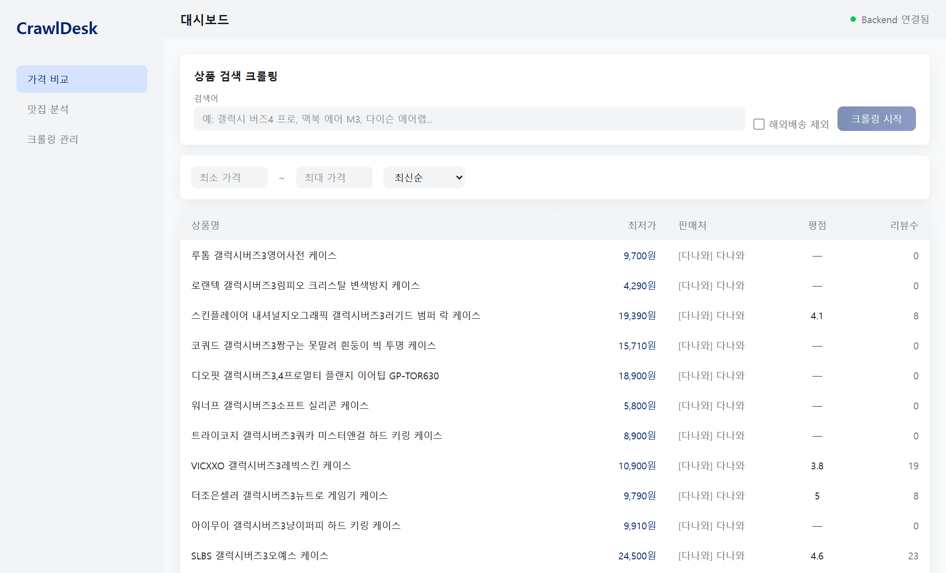Screen dimensions: 946x573
Task: Click the 대시보드 page heading
Action: [x=205, y=20]
